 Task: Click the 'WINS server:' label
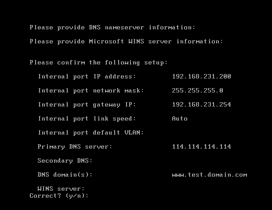coord(61,189)
